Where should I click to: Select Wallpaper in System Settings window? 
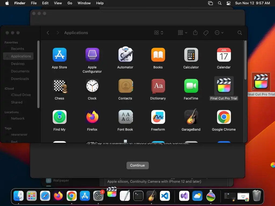(61, 180)
